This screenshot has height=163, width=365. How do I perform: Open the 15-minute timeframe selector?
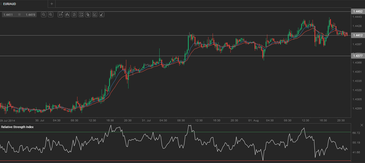tap(60, 15)
